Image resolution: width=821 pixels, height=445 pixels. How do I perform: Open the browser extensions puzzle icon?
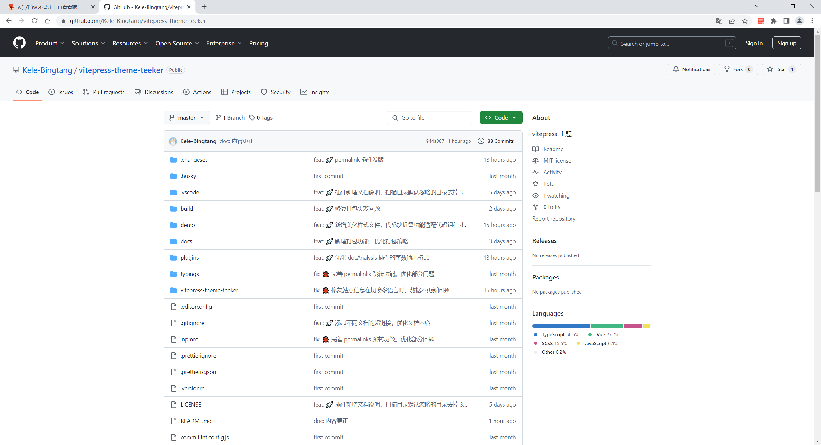pyautogui.click(x=774, y=21)
